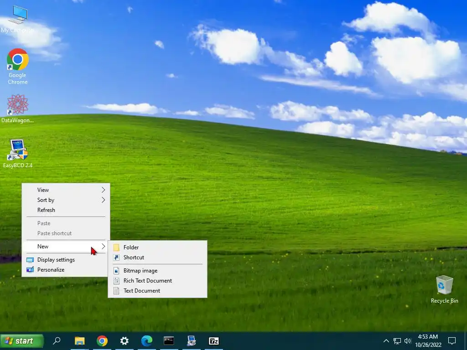
Task: Click the Display settings monitor icon
Action: tap(30, 260)
